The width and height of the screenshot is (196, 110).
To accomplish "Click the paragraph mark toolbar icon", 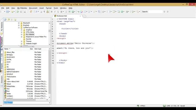I will 44,12.
